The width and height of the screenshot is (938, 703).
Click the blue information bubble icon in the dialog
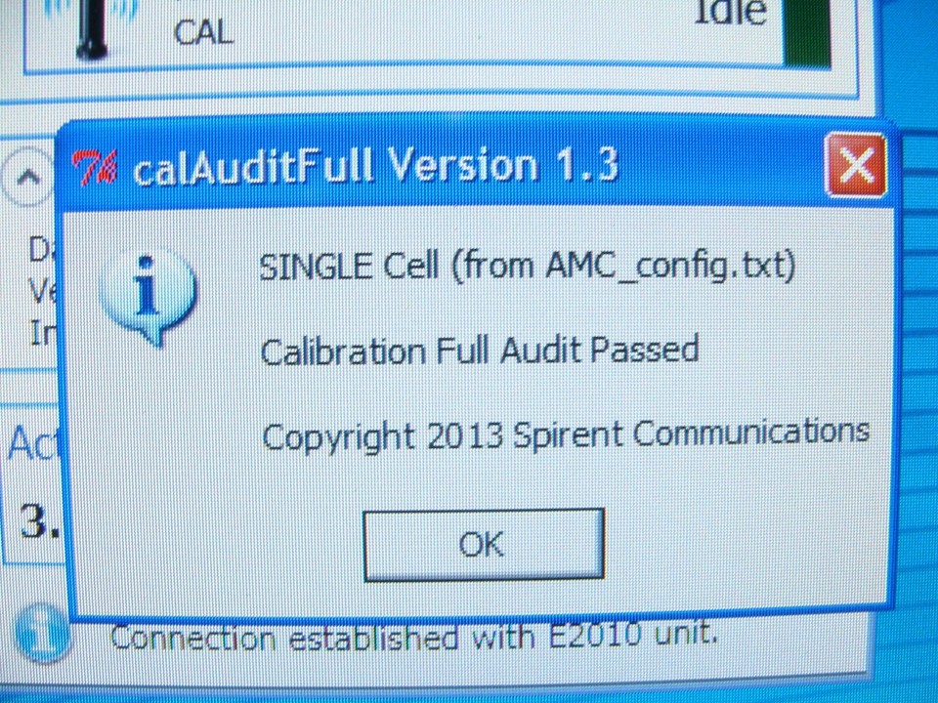pos(148,298)
